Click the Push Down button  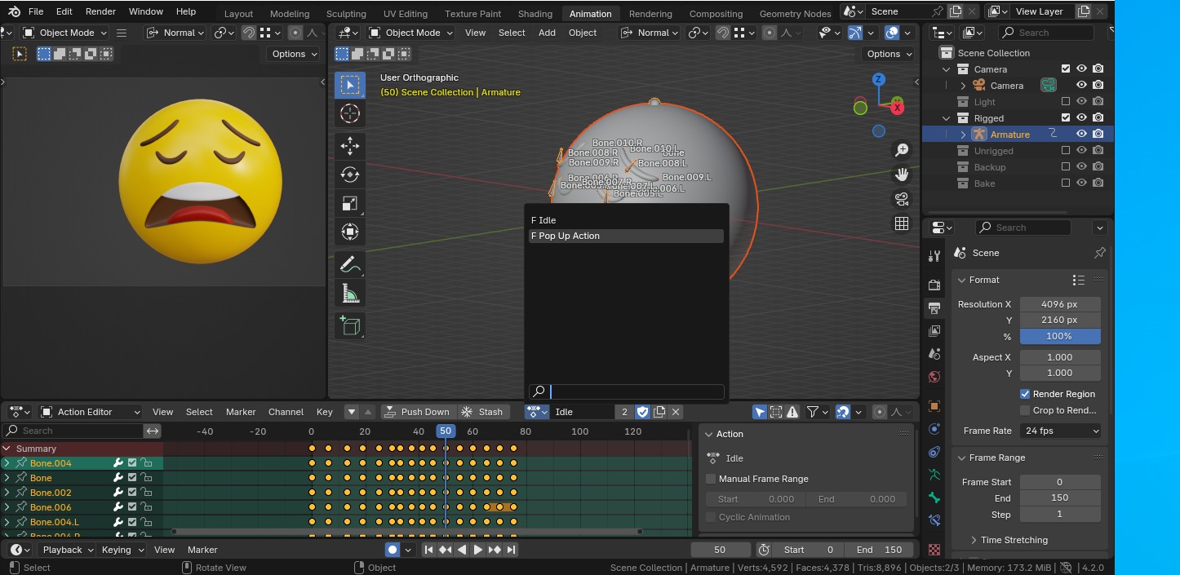coord(417,412)
